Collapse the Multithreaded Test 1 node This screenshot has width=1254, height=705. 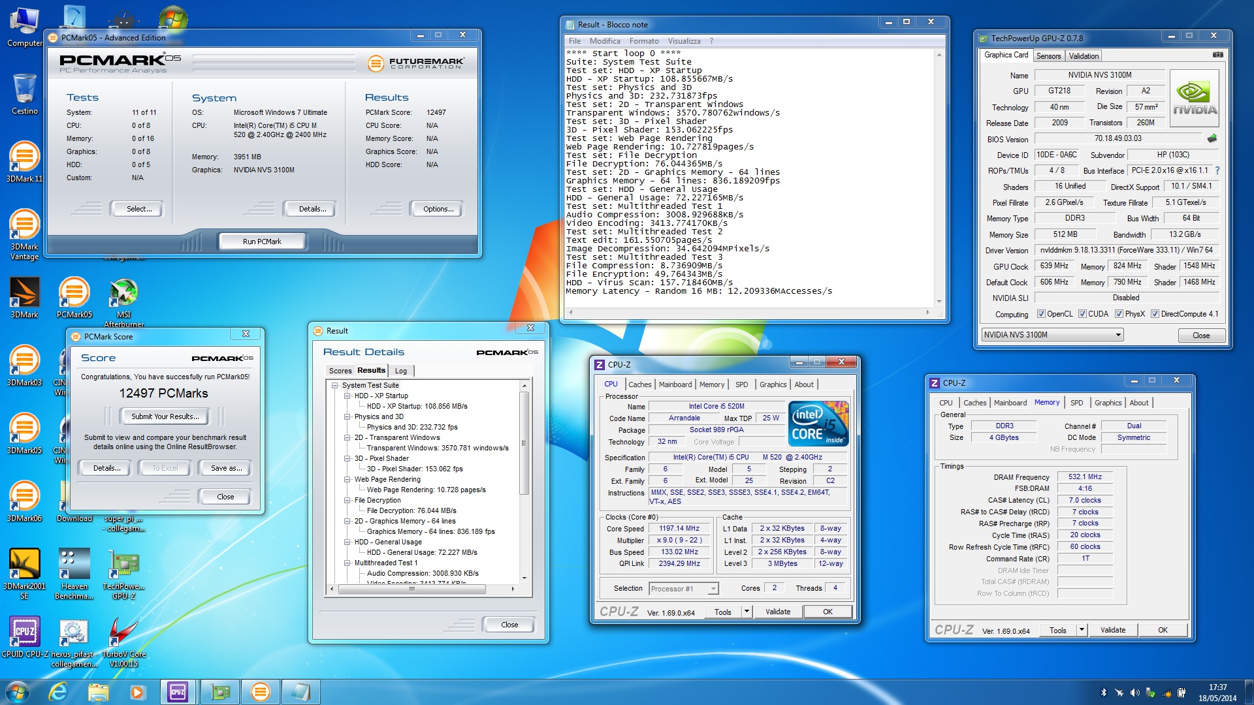coord(347,563)
